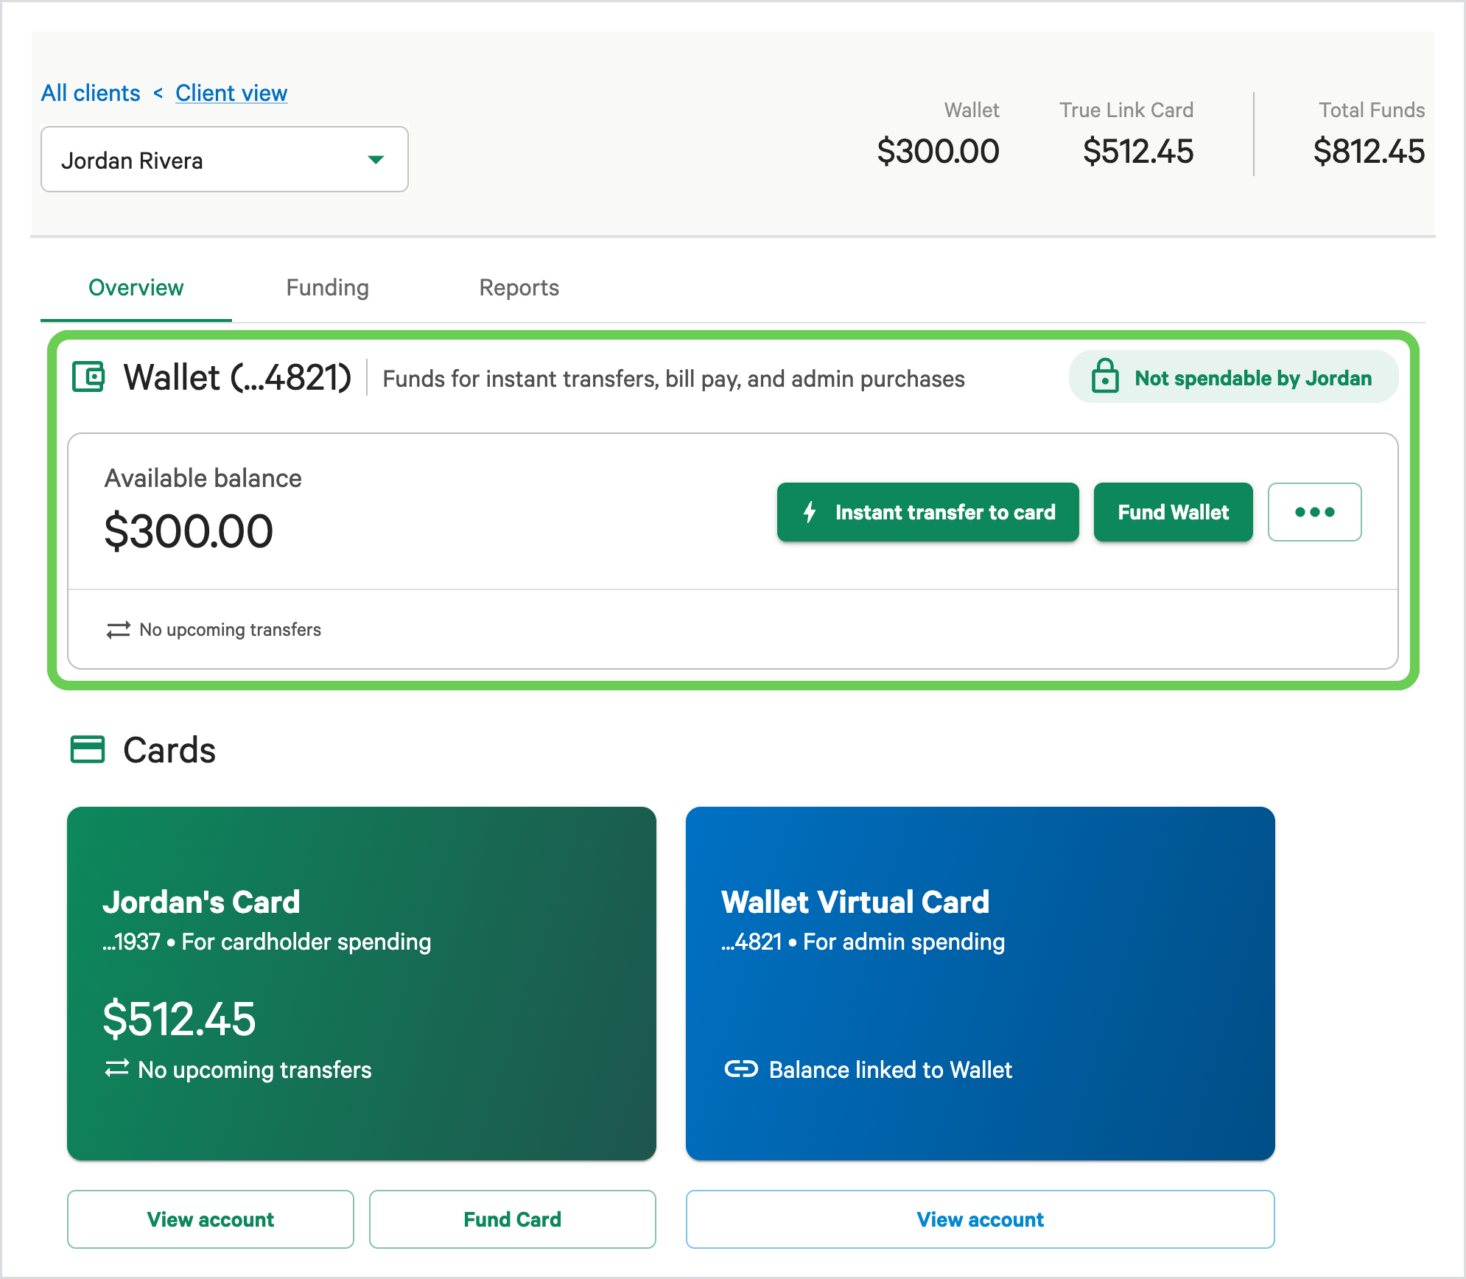The image size is (1466, 1279).
Task: Click the transfer arrows icon in Wallet section
Action: coord(118,630)
